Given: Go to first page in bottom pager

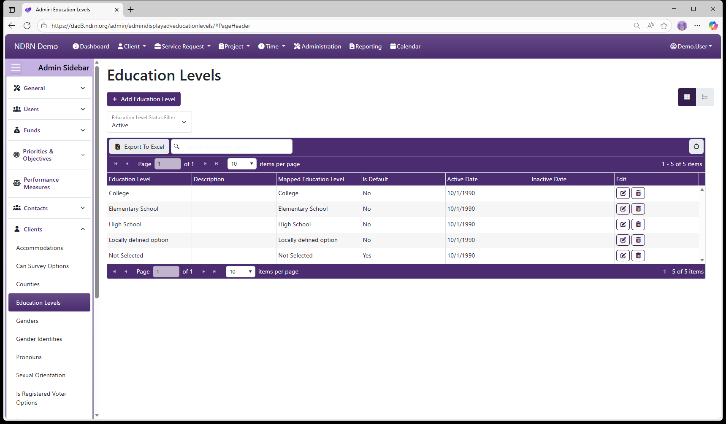Looking at the screenshot, I should (114, 271).
